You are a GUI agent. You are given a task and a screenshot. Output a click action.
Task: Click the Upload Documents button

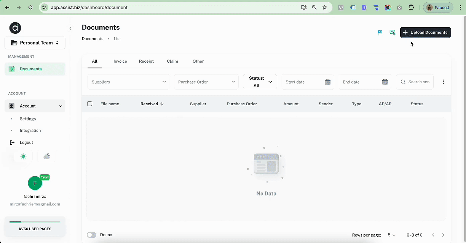pyautogui.click(x=425, y=32)
